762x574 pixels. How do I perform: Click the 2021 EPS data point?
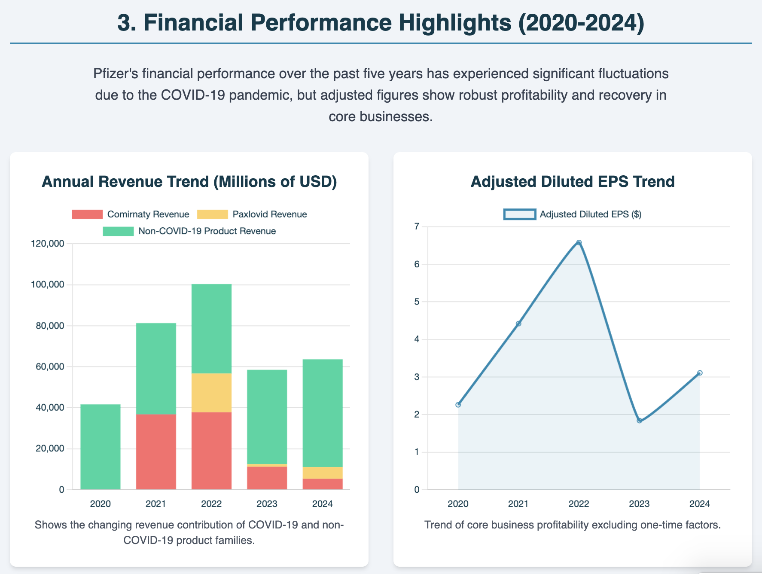coord(518,324)
